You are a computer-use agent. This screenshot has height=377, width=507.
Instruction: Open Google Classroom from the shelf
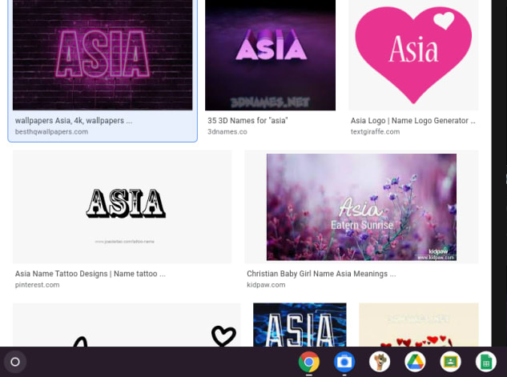[450, 362]
